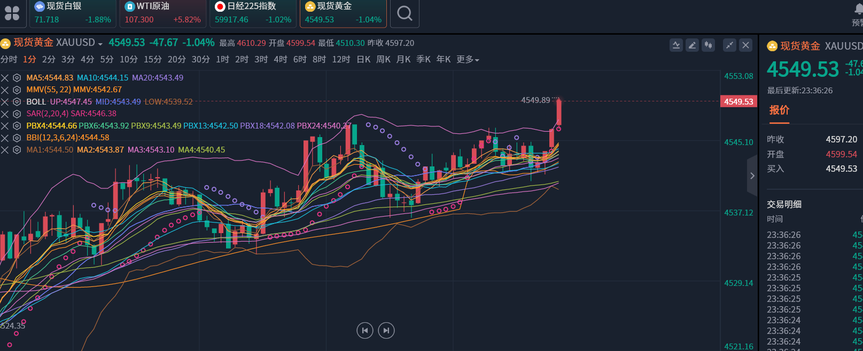
Task: Open the four-square apps grid icon
Action: (12, 13)
